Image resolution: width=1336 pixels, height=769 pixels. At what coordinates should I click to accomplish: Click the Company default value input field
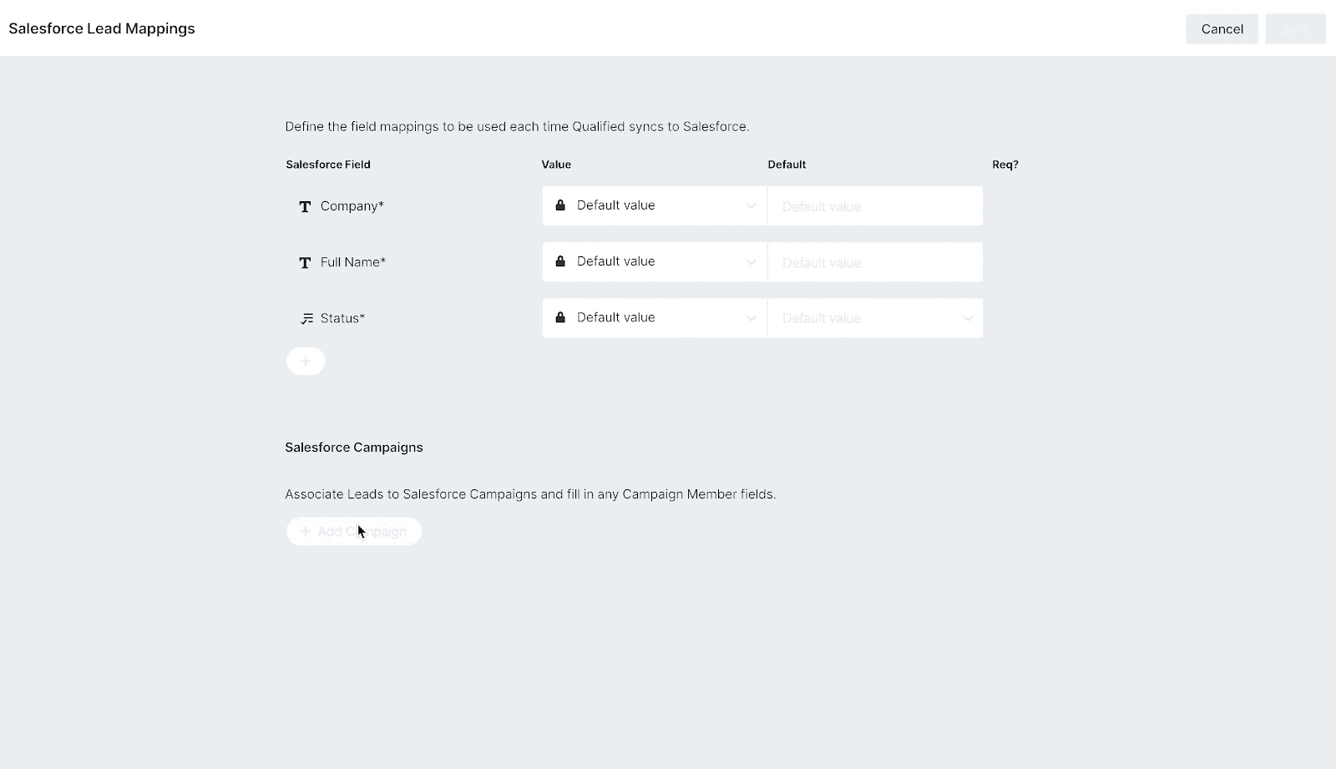click(x=874, y=205)
